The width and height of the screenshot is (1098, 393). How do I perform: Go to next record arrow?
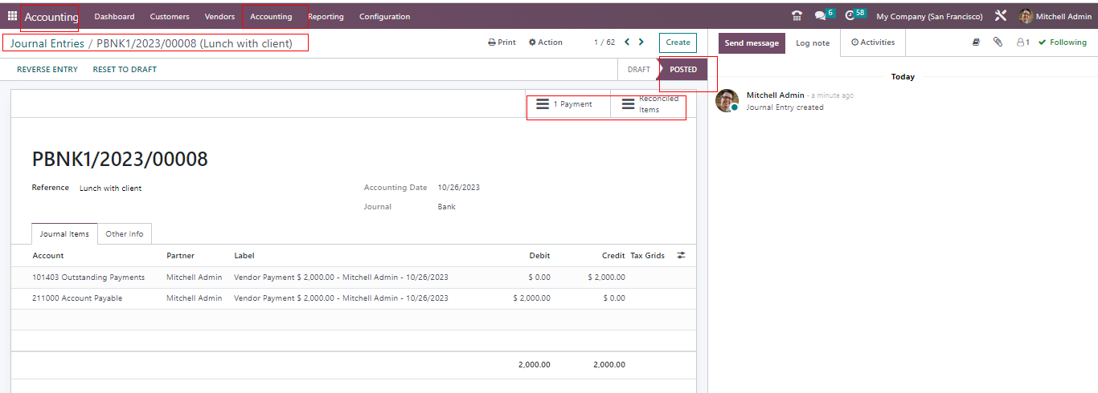(641, 43)
